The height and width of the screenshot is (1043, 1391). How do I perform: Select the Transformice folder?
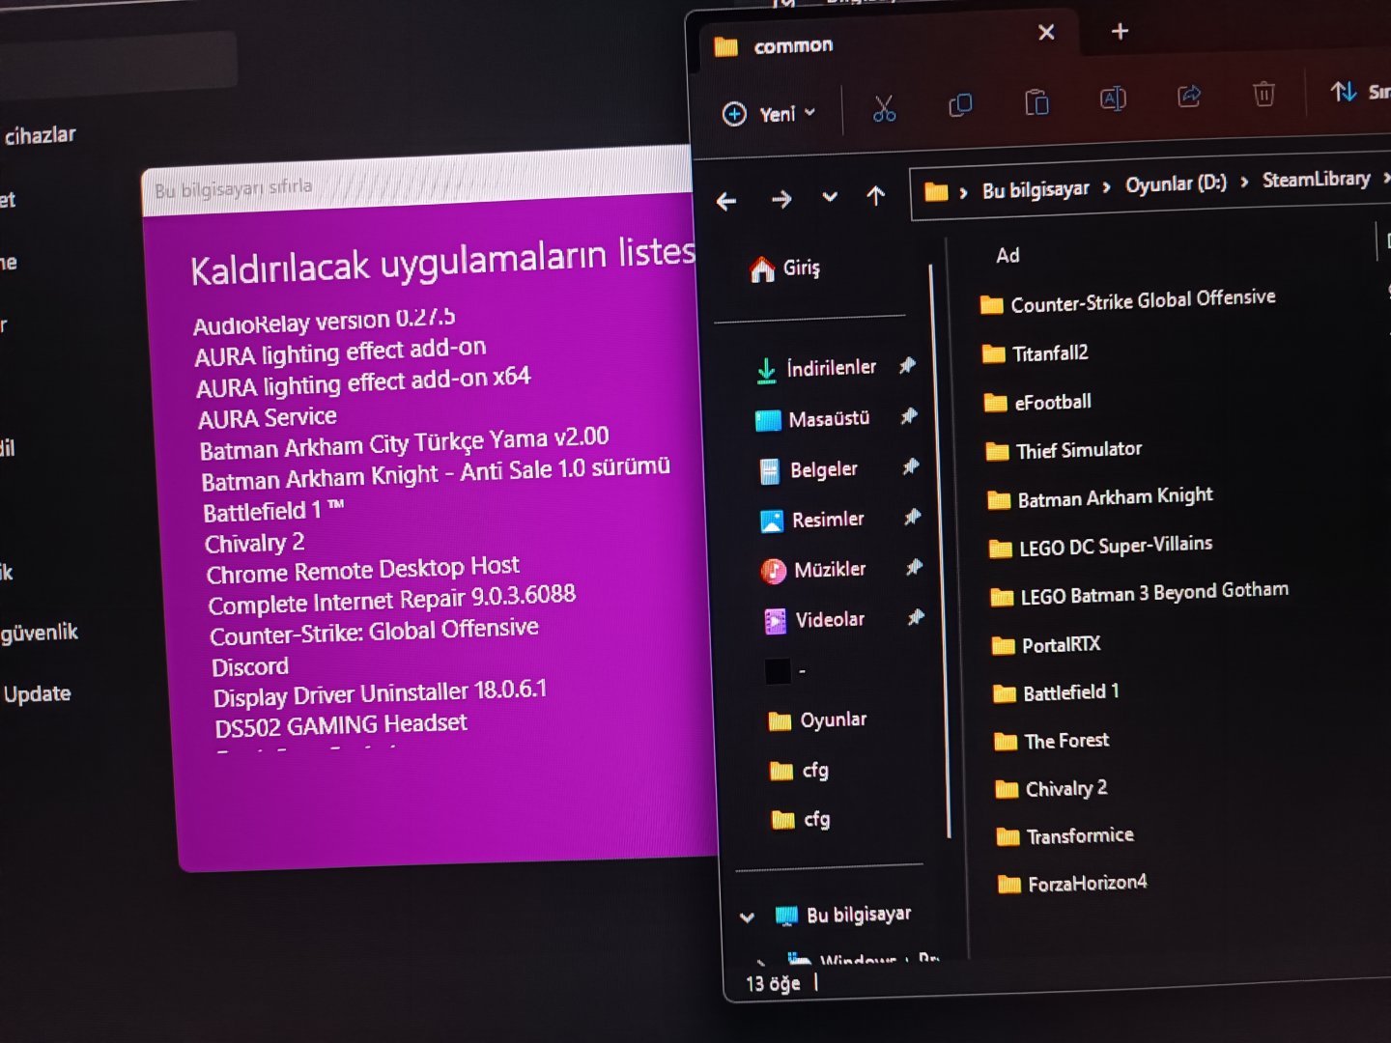[1066, 835]
